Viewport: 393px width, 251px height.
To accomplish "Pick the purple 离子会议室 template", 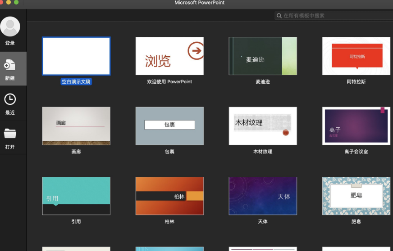I will 356,126.
